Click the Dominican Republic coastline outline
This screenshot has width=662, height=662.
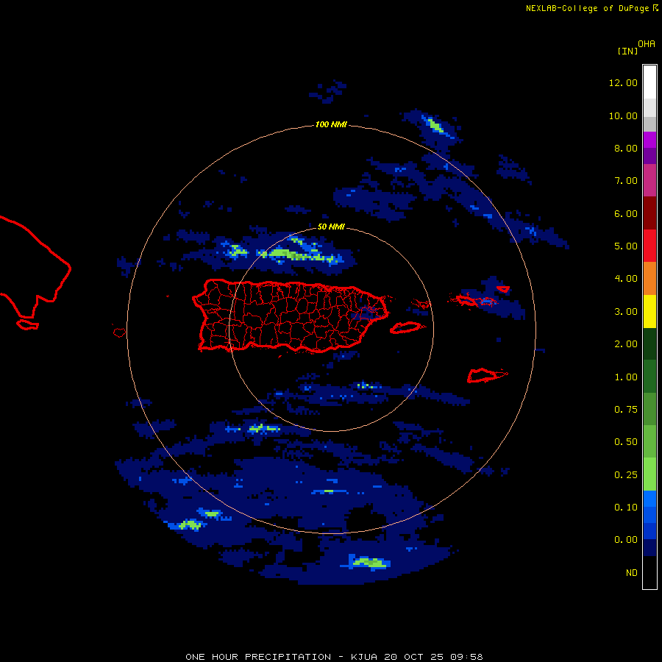[35, 268]
